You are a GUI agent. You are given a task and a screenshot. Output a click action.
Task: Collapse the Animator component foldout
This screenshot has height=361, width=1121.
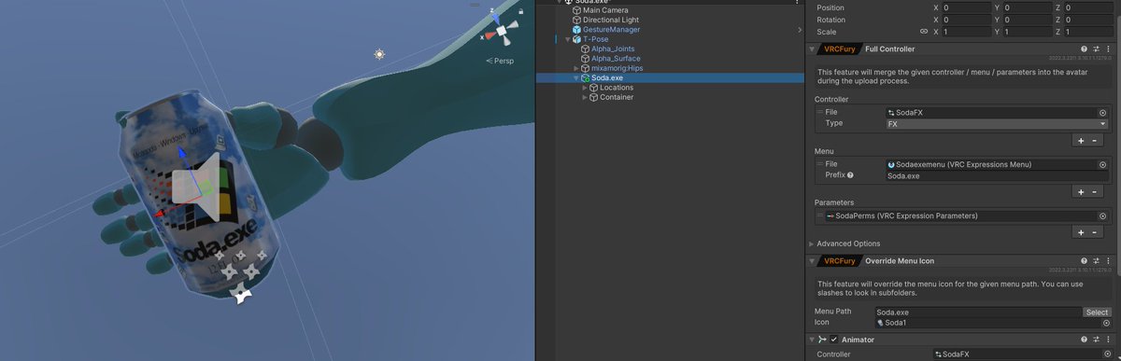[x=811, y=340]
